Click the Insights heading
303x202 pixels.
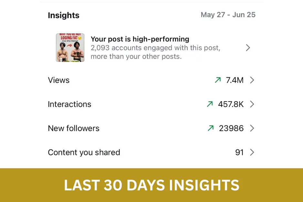[x=64, y=15]
